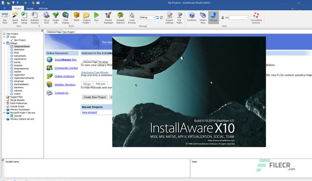This screenshot has height=181, width=312.
Task: Dismiss the InstallAware X10 splash image
Action: pos(189,92)
